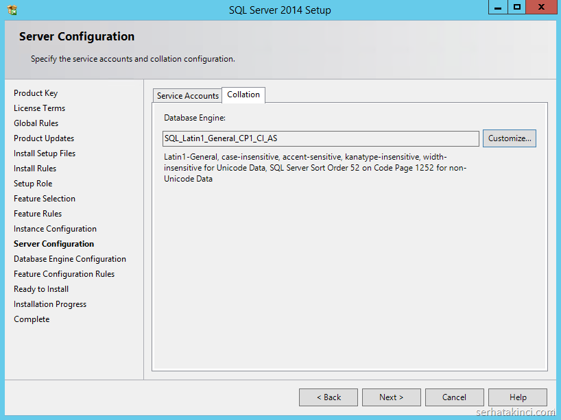Select the Collation tab
This screenshot has width=561, height=420.
tap(243, 95)
